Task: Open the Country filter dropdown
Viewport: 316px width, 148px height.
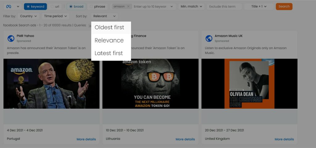Action: [28, 16]
